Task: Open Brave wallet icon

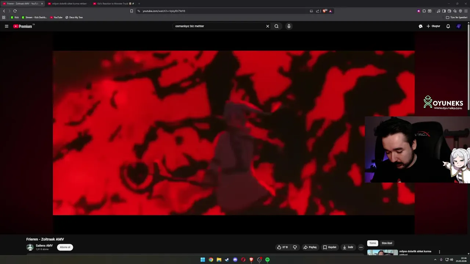Action: (449, 11)
